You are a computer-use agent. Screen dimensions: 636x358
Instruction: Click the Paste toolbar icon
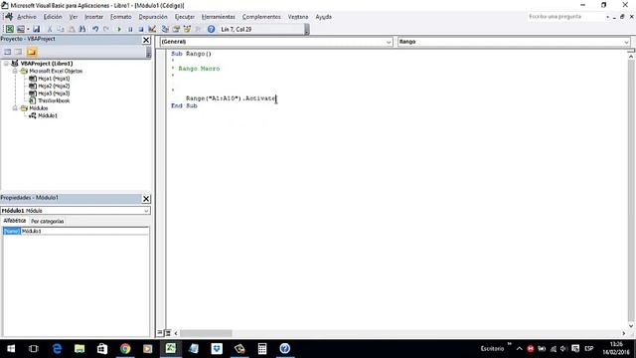coord(72,29)
